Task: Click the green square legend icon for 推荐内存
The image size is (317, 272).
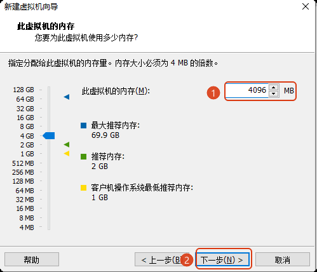Action: click(x=84, y=156)
